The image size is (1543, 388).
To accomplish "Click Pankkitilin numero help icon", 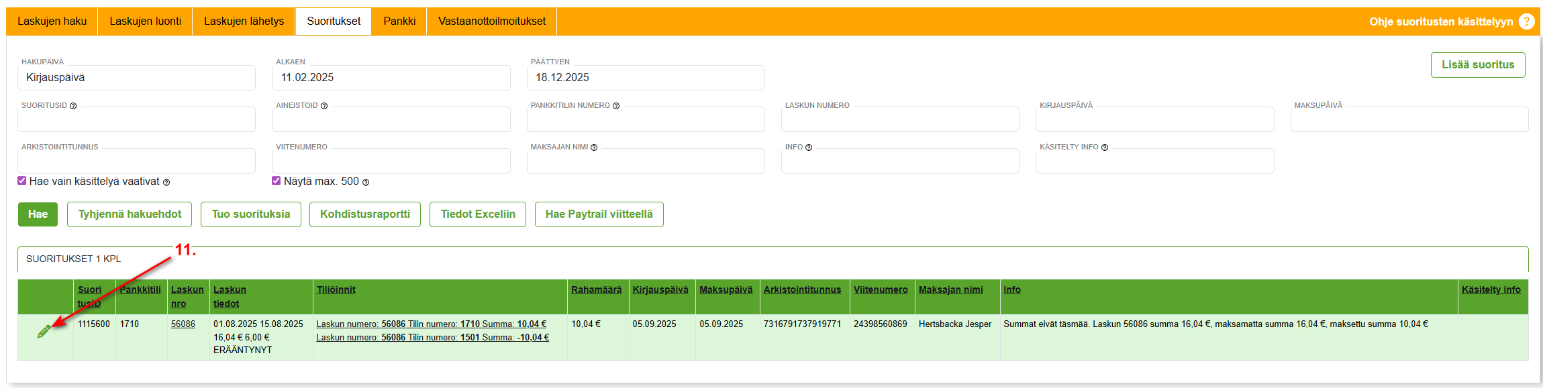I will tap(616, 106).
